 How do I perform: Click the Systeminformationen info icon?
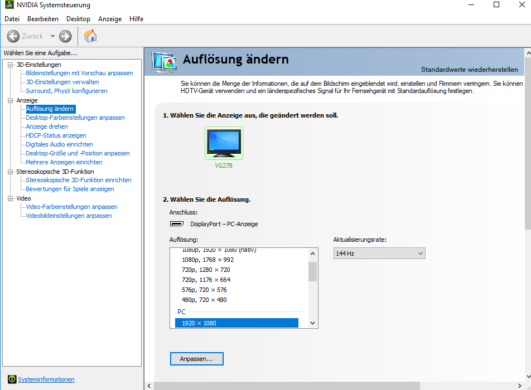point(12,379)
